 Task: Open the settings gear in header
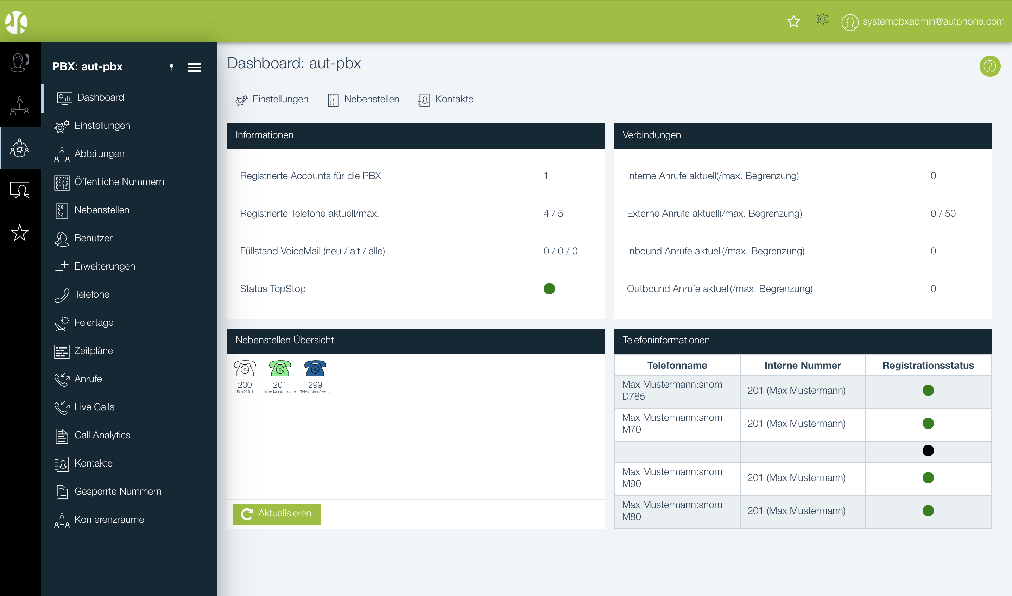822,19
